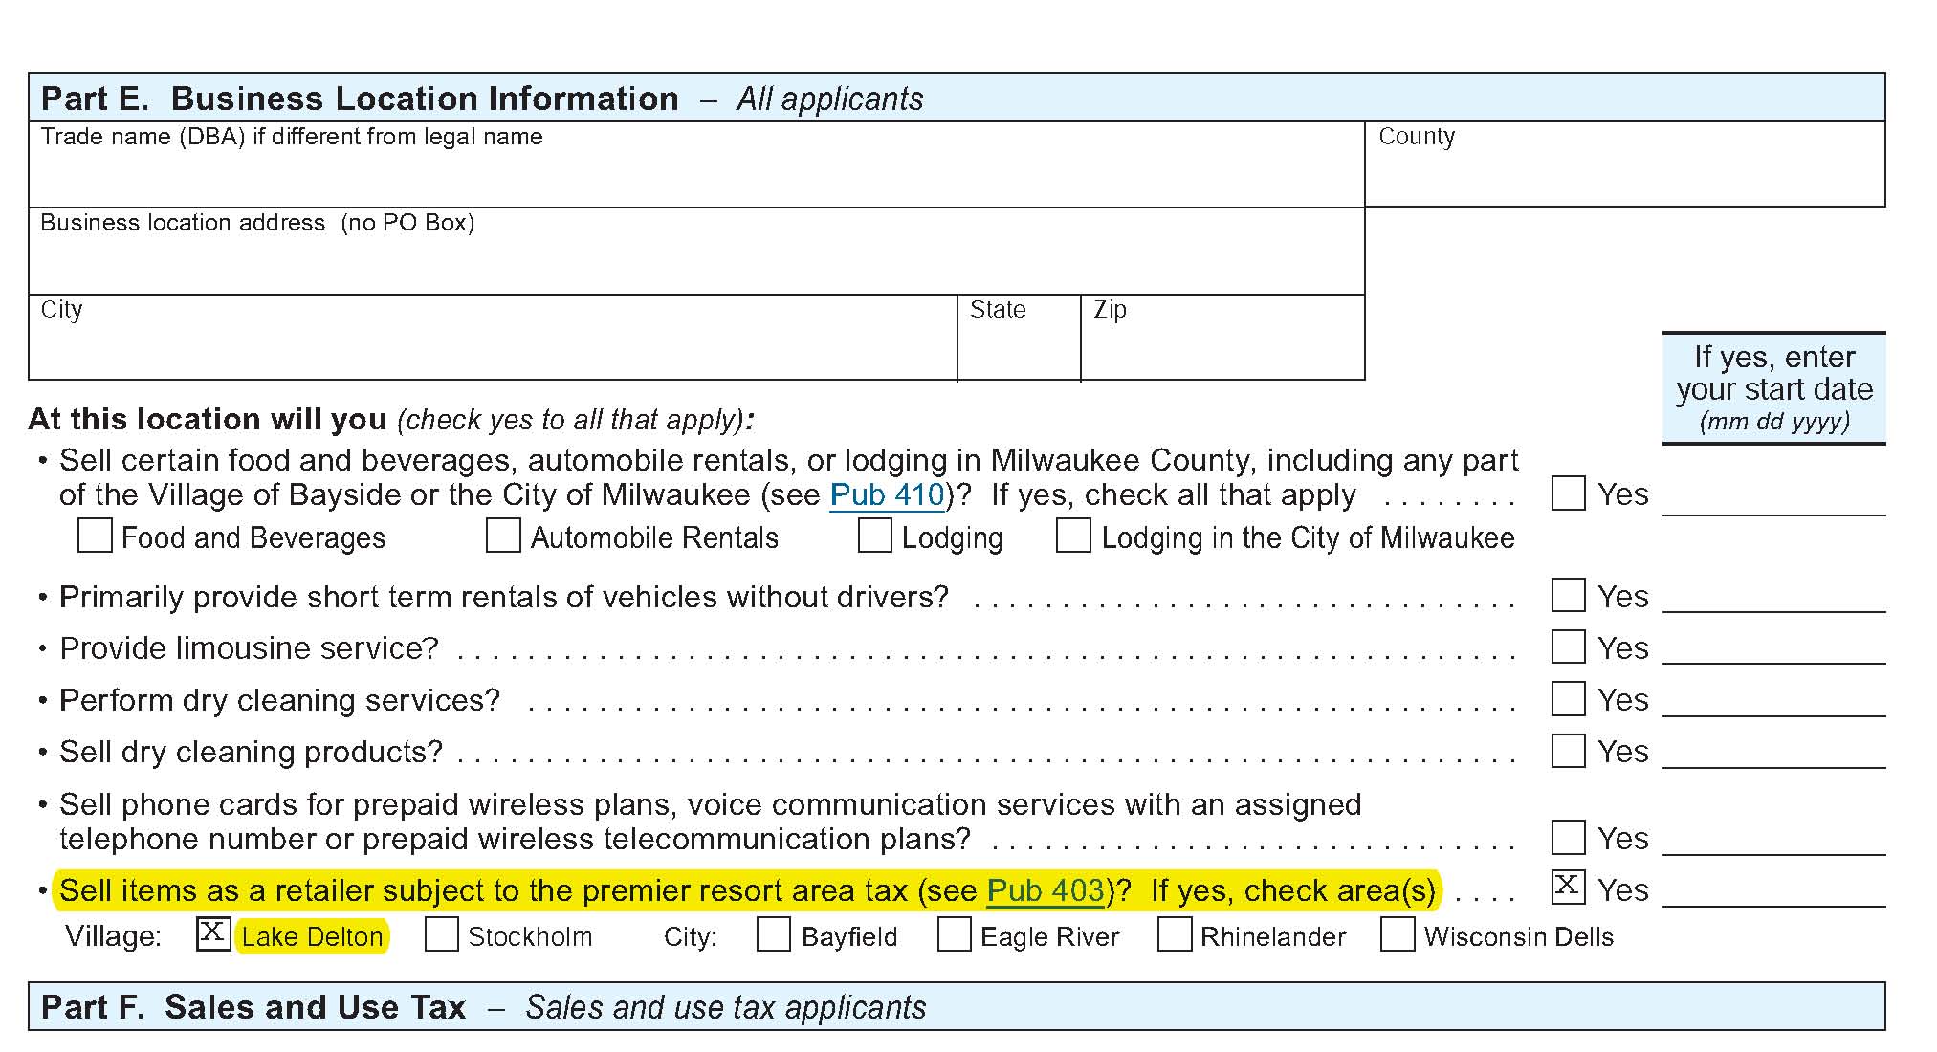Image resolution: width=1937 pixels, height=1052 pixels.
Task: Check the Food and Beverages checkbox
Action: (94, 537)
